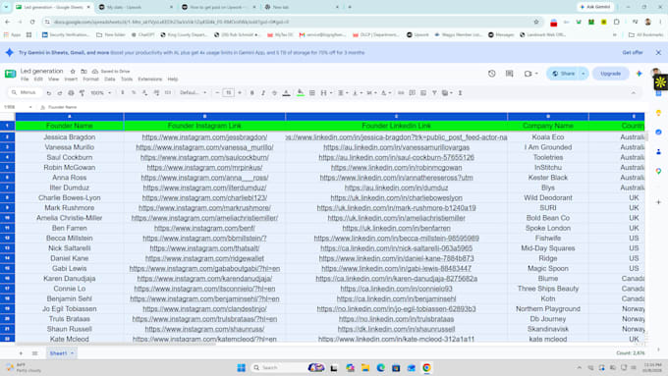Open the Gemini sparkle icon beside Upgrade

click(640, 74)
